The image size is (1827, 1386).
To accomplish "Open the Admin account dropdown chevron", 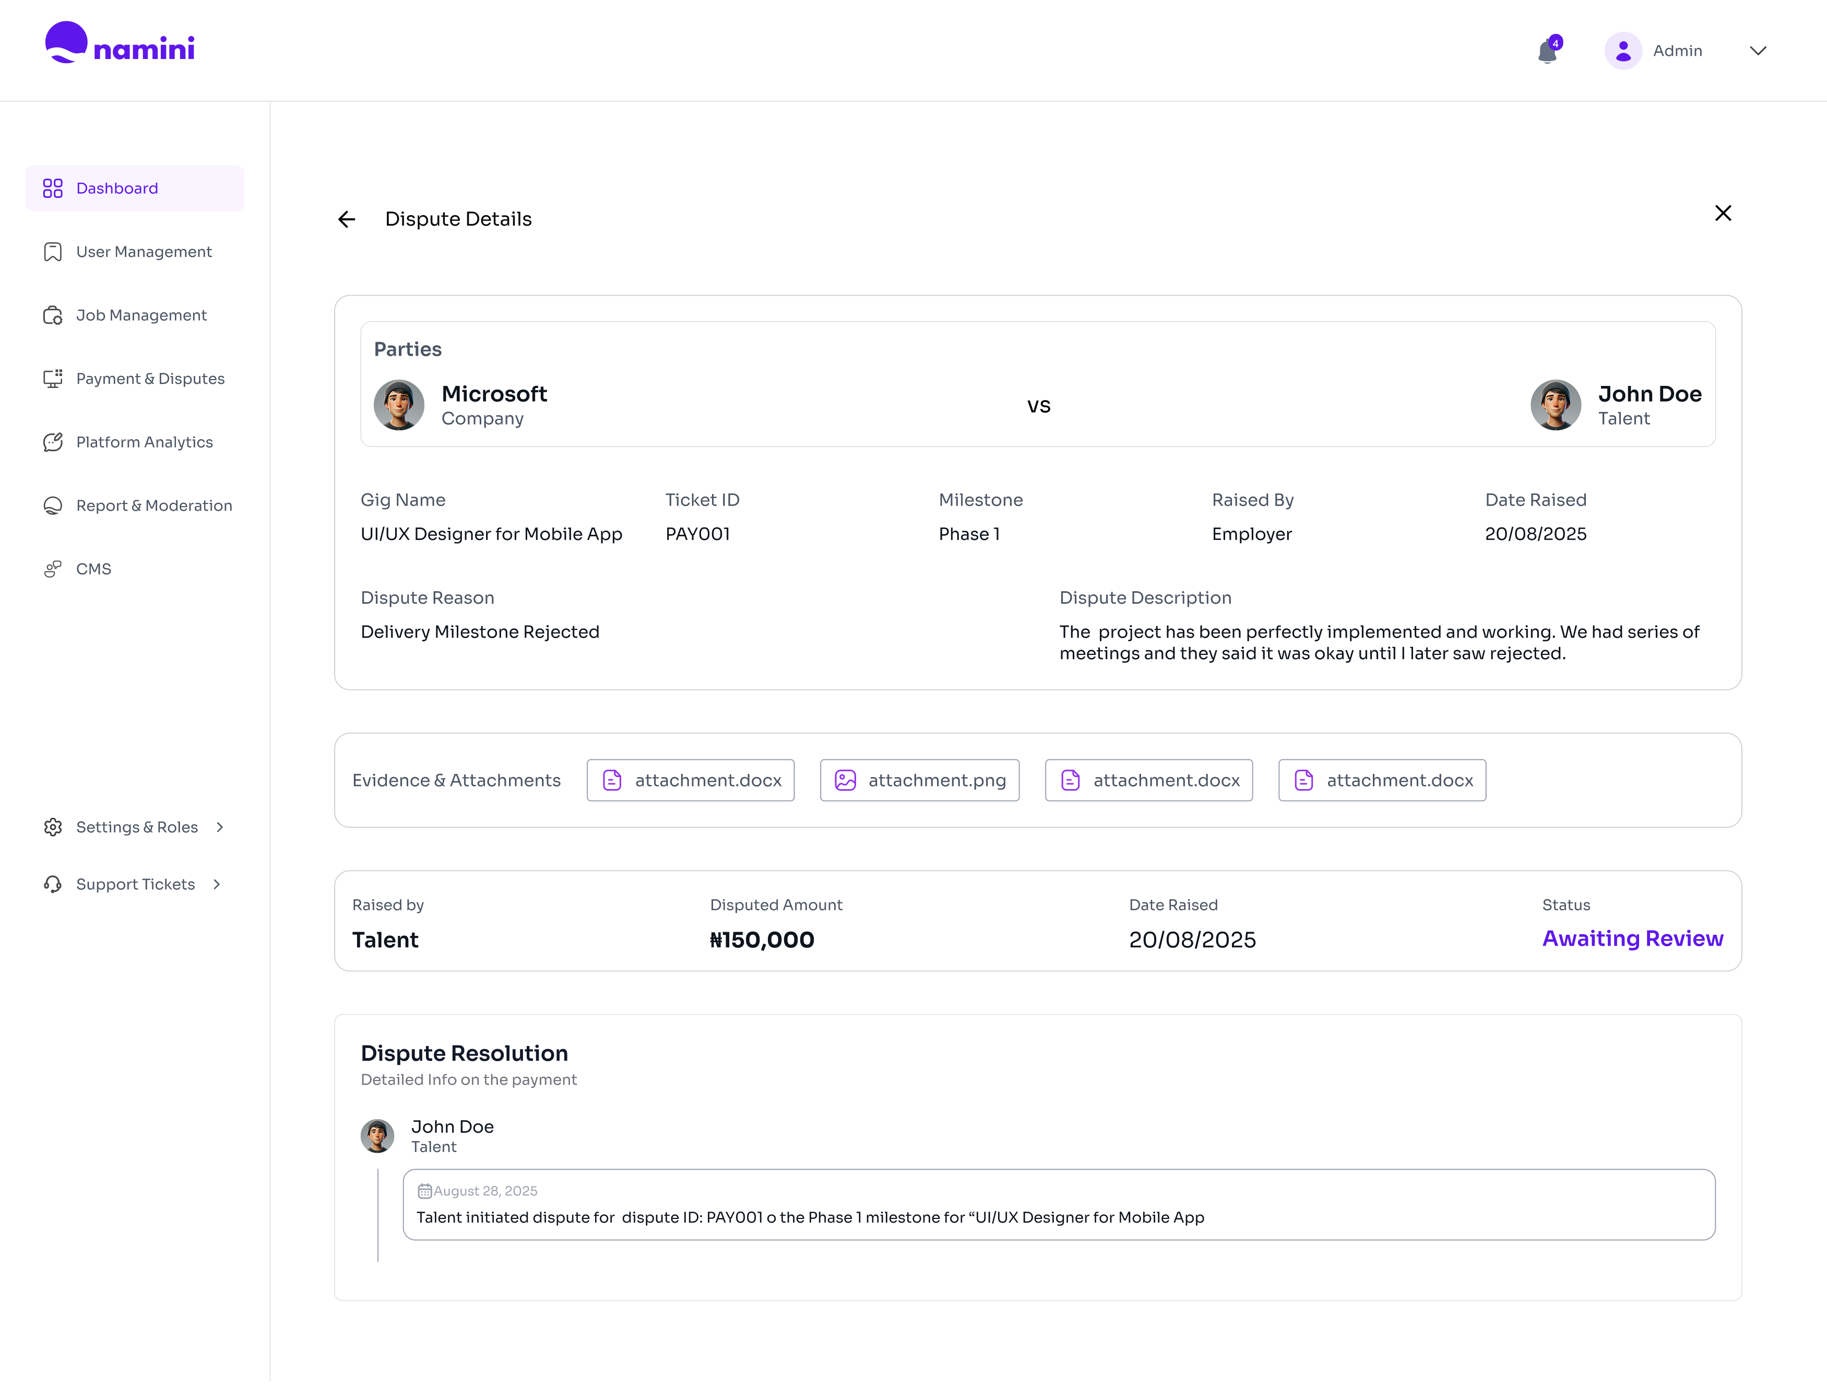I will (x=1758, y=51).
